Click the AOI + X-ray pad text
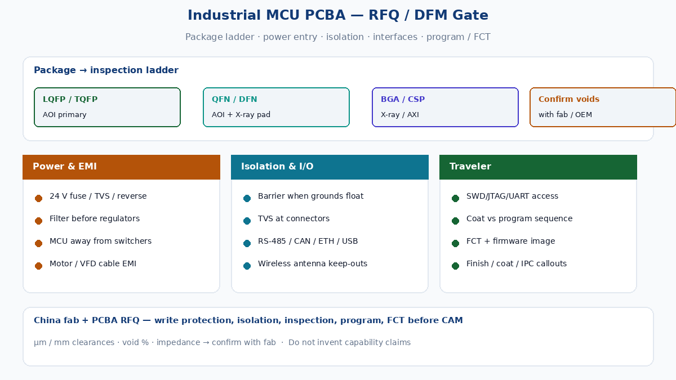This screenshot has height=380, width=676. click(241, 115)
